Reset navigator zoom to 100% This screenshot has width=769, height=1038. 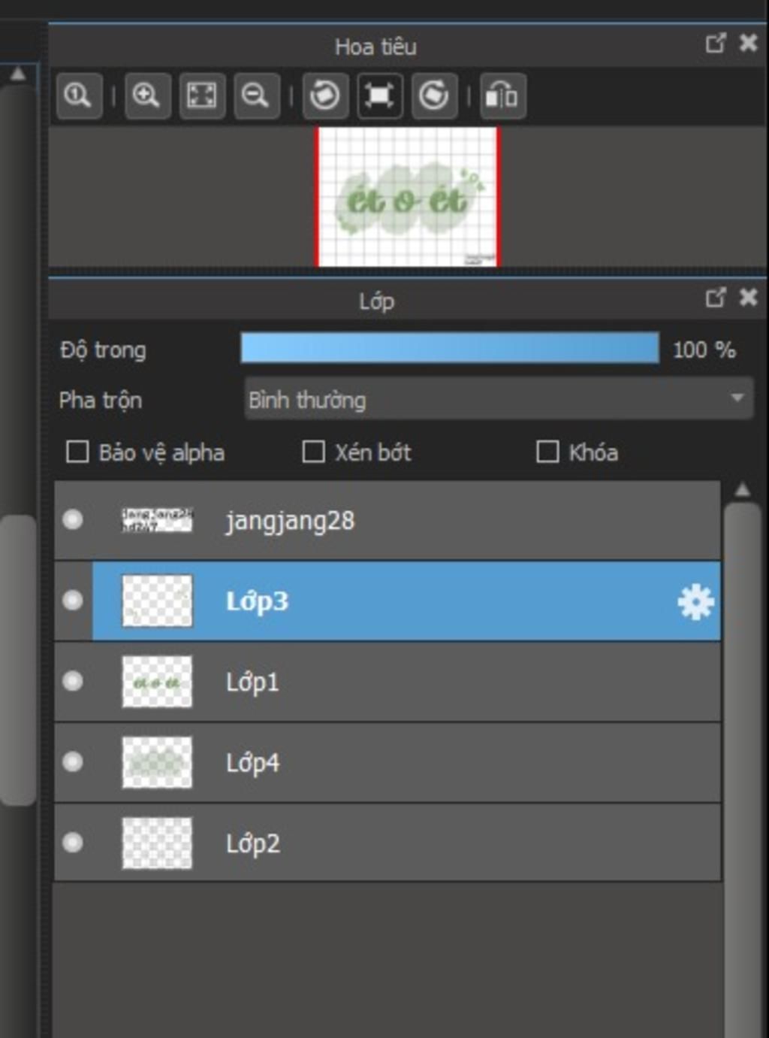pyautogui.click(x=79, y=95)
